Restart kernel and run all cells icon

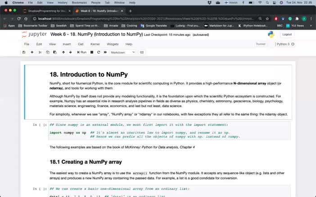coord(105,52)
